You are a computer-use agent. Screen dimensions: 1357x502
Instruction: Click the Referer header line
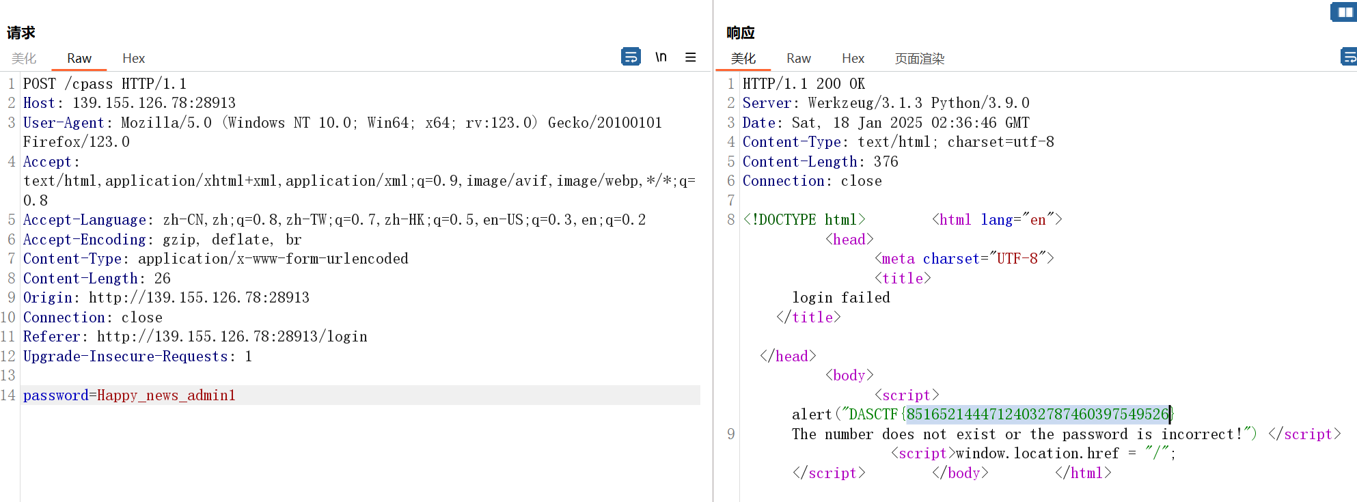[195, 337]
